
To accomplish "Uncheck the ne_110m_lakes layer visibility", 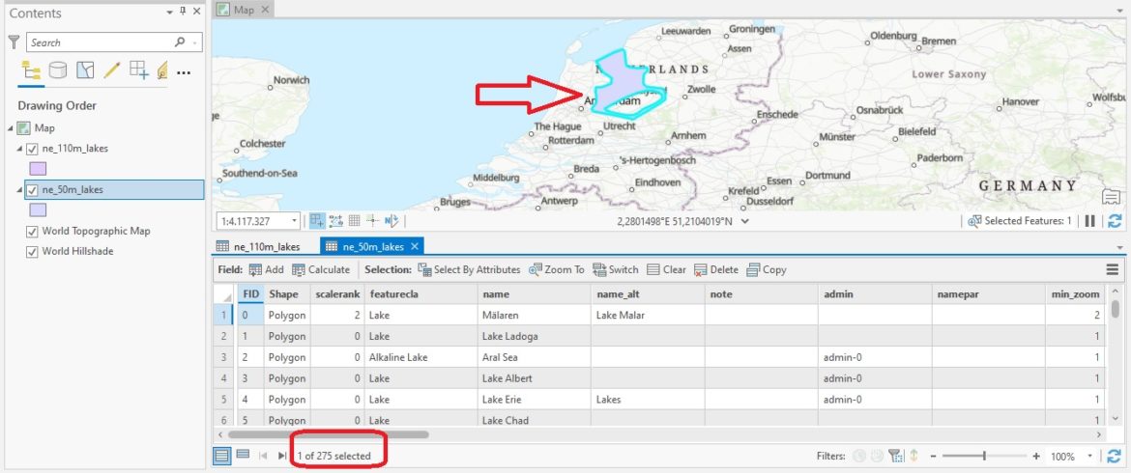I will 32,149.
